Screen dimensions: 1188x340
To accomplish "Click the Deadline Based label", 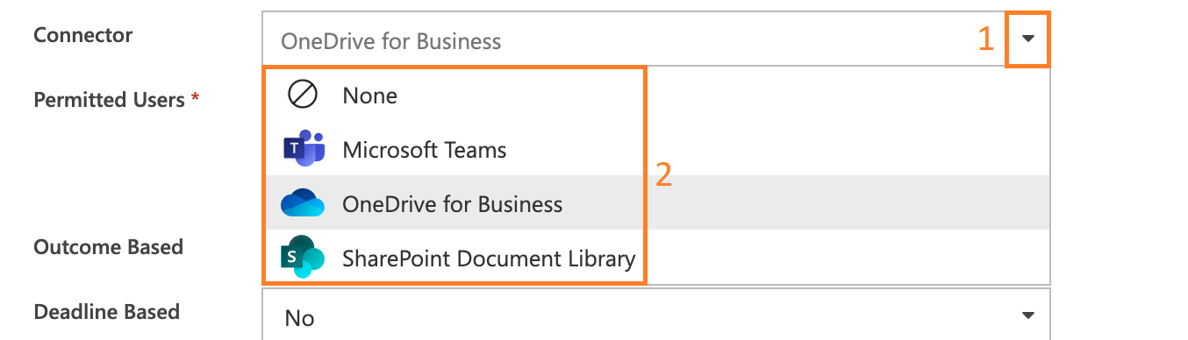I will 106,312.
